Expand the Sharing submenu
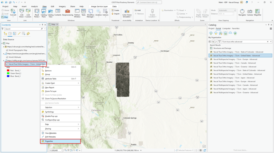The image size is (274, 153). coord(61,129)
